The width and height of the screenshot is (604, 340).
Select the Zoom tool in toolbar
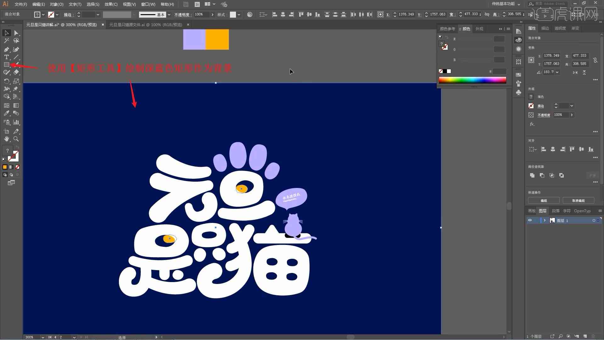pyautogui.click(x=16, y=139)
